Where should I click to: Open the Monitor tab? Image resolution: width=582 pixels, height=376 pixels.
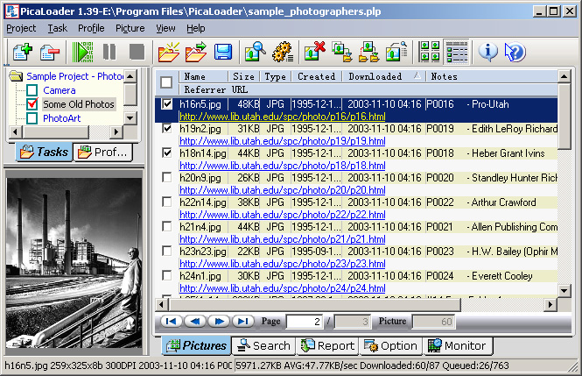(x=457, y=345)
